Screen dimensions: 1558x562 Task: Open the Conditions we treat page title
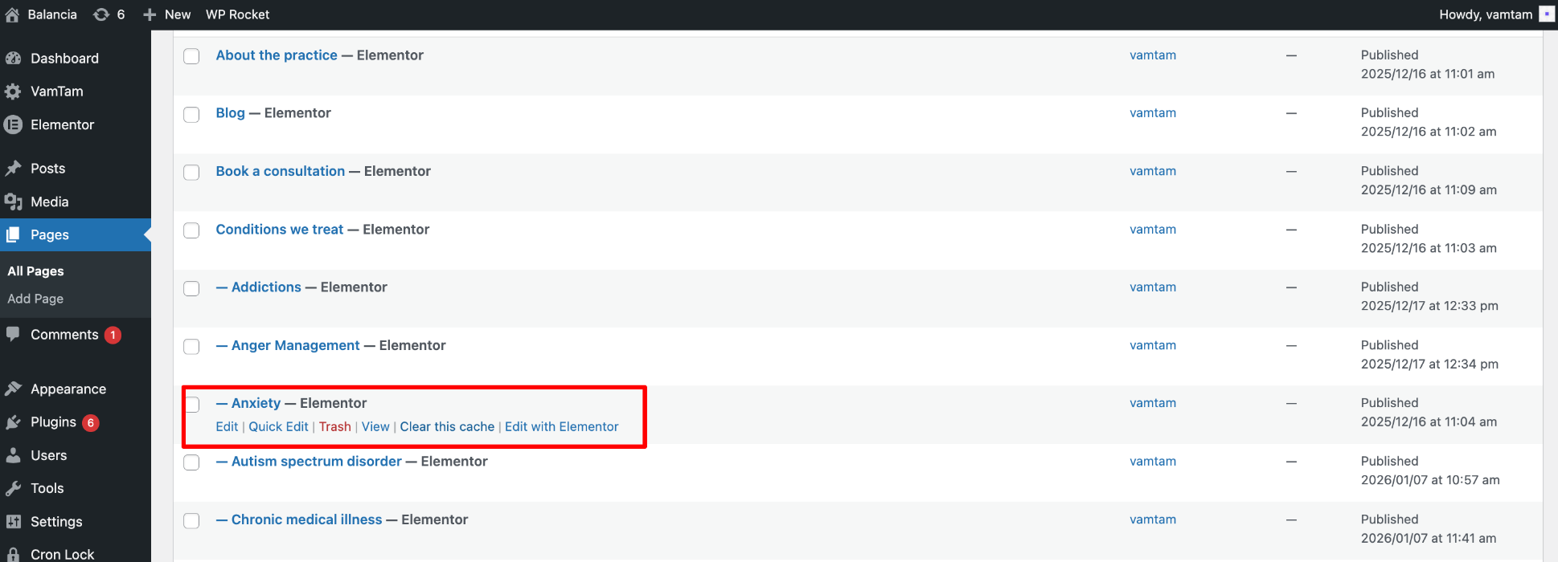tap(279, 230)
